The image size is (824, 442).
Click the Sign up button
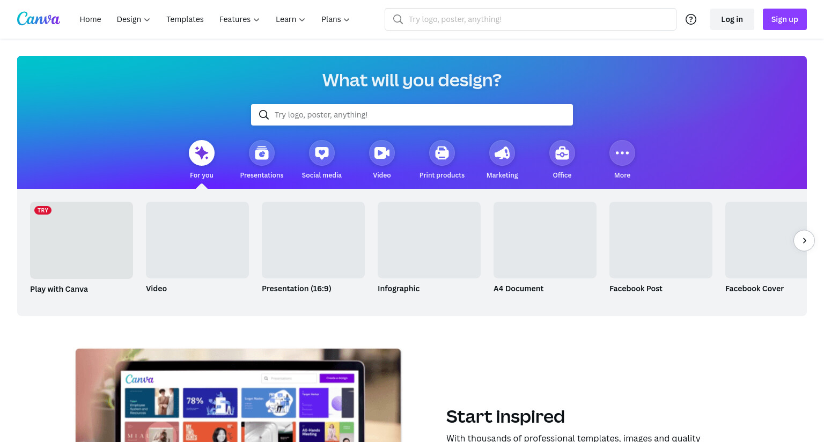pyautogui.click(x=785, y=19)
